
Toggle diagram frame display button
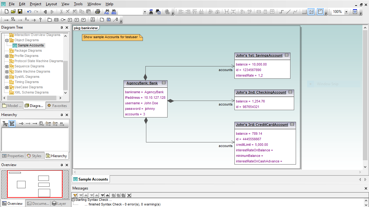[320, 11]
